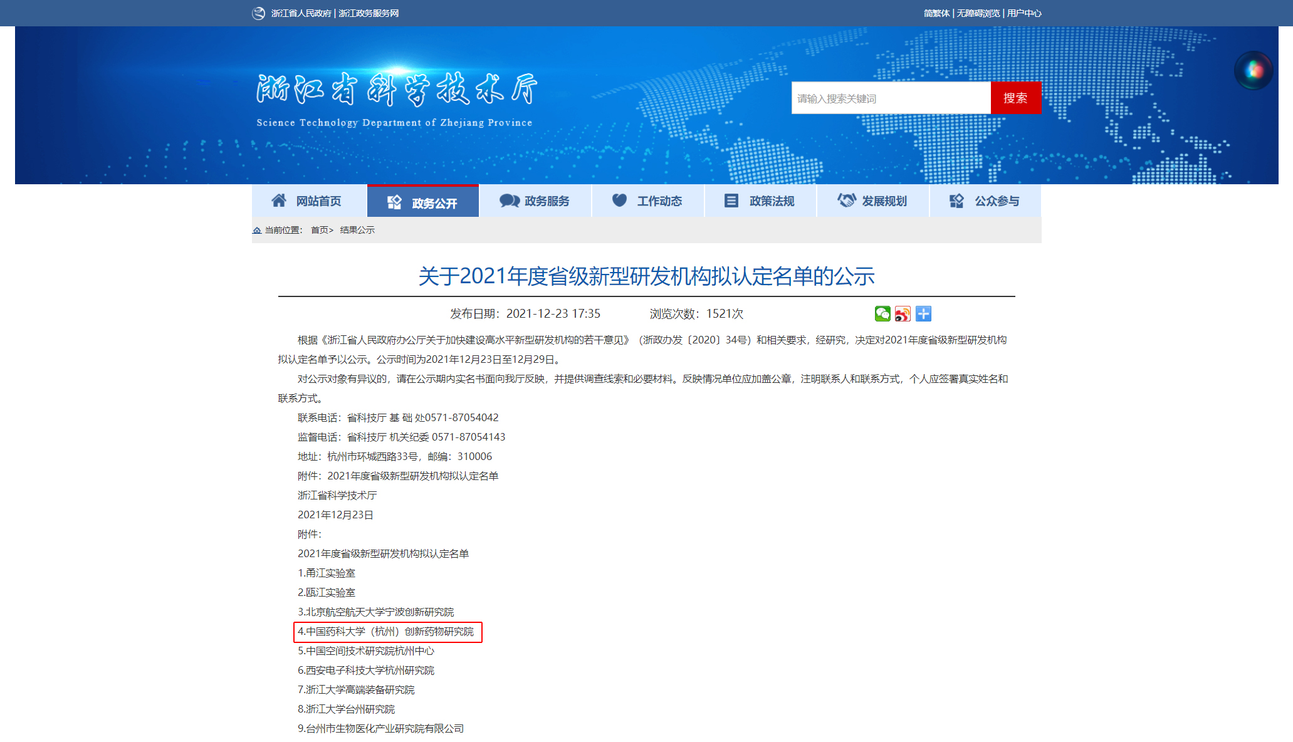The image size is (1293, 742).
Task: Open the 网站首页 menu tab
Action: tap(309, 201)
